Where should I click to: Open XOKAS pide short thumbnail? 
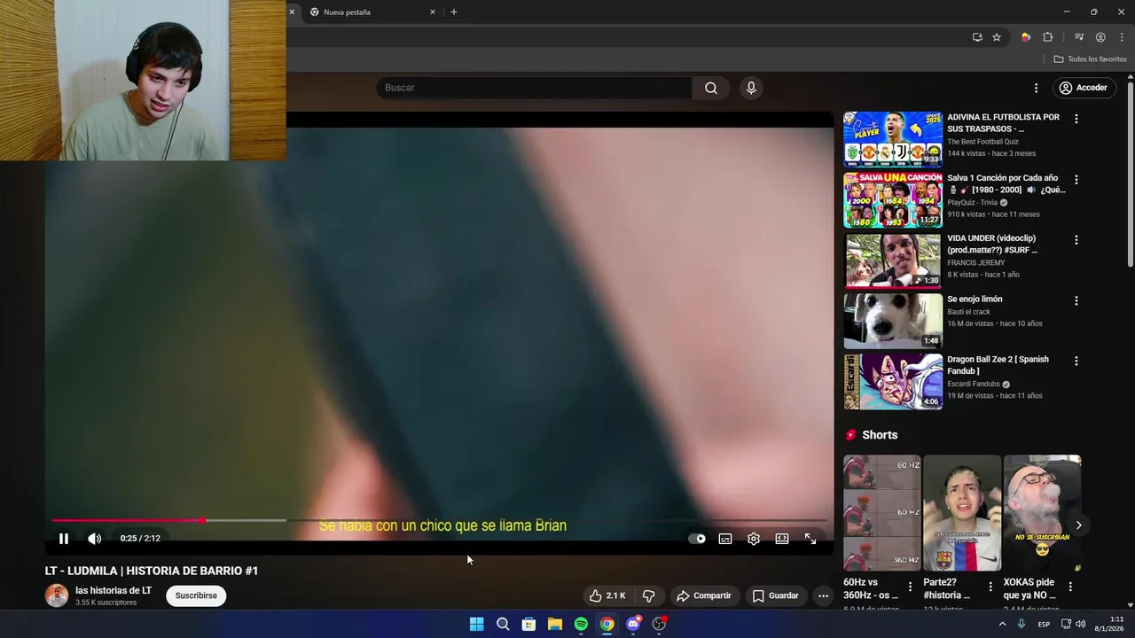[x=1042, y=513]
